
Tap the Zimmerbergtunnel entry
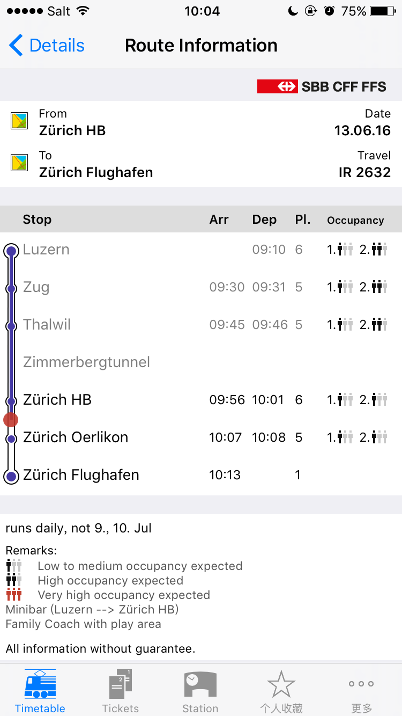[x=86, y=362]
